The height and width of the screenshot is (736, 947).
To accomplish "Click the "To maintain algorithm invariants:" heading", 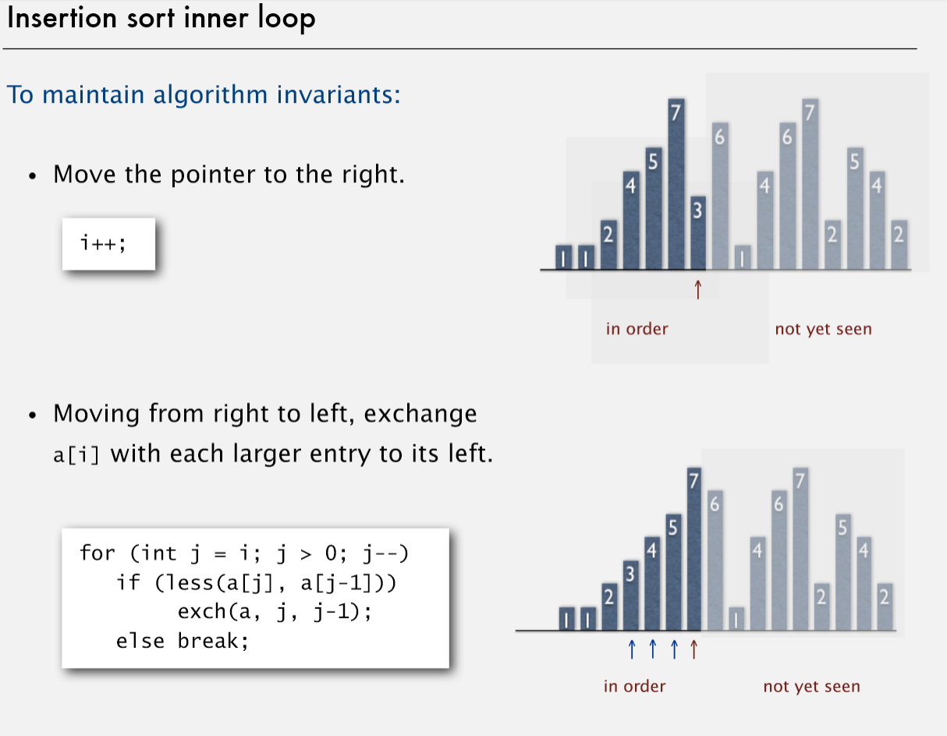I will 204,95.
